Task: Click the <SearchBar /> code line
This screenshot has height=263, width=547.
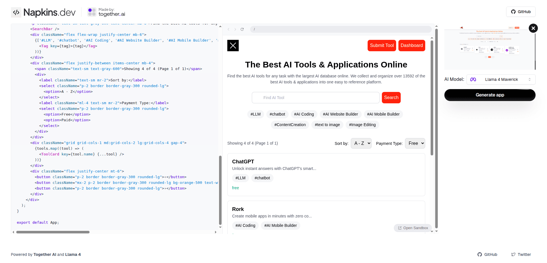Action: pyautogui.click(x=45, y=29)
